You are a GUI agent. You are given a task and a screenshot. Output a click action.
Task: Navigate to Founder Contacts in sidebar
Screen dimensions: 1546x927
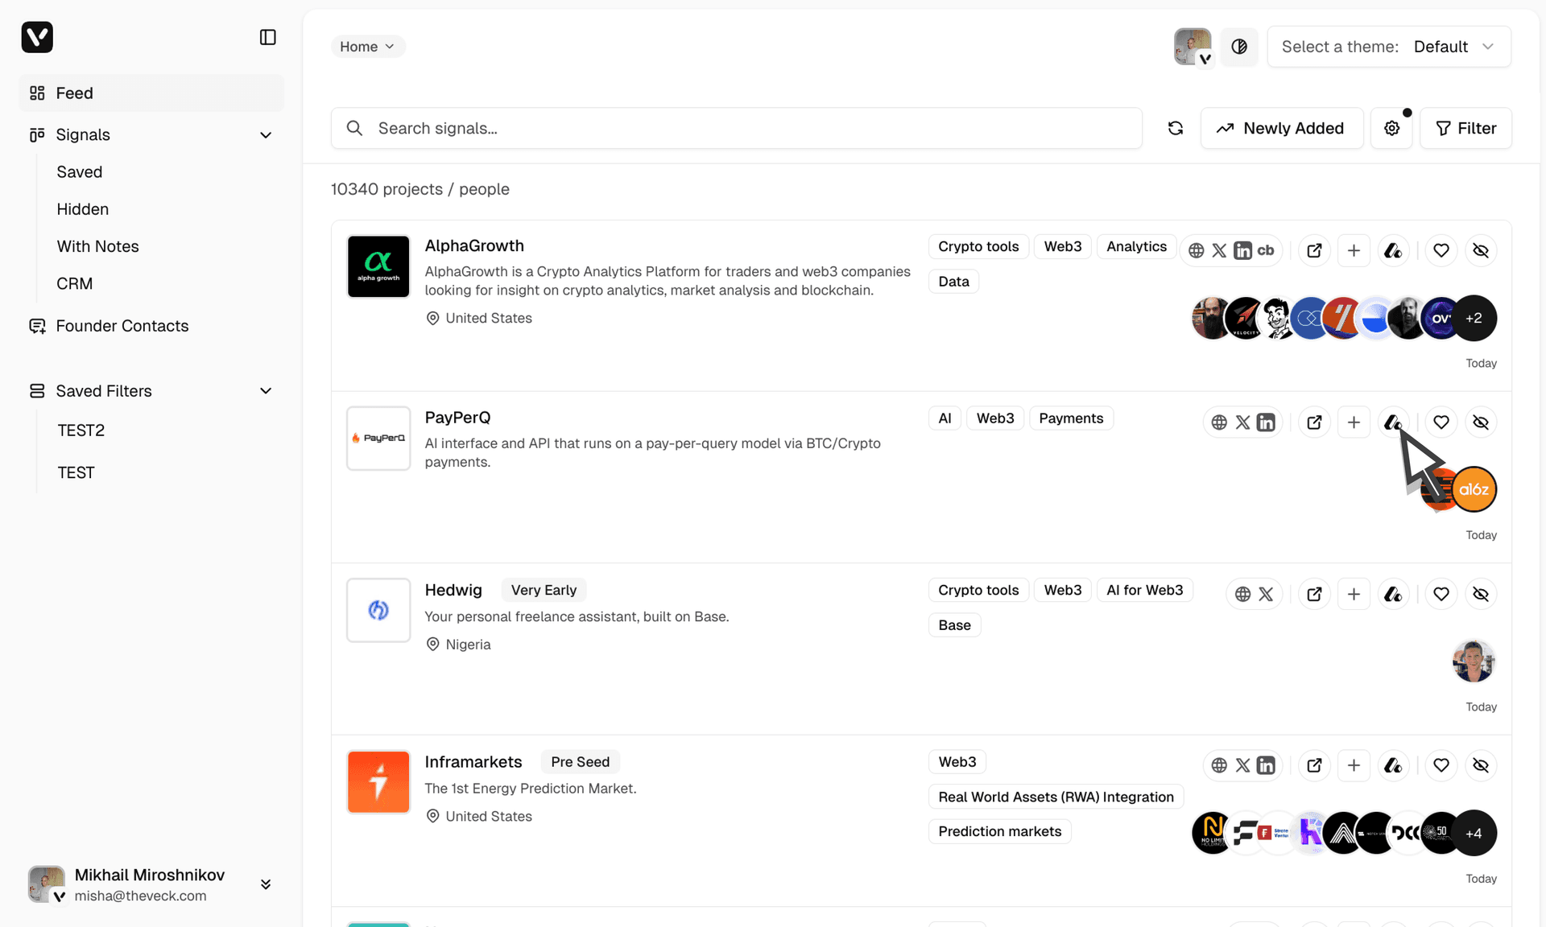pyautogui.click(x=122, y=326)
